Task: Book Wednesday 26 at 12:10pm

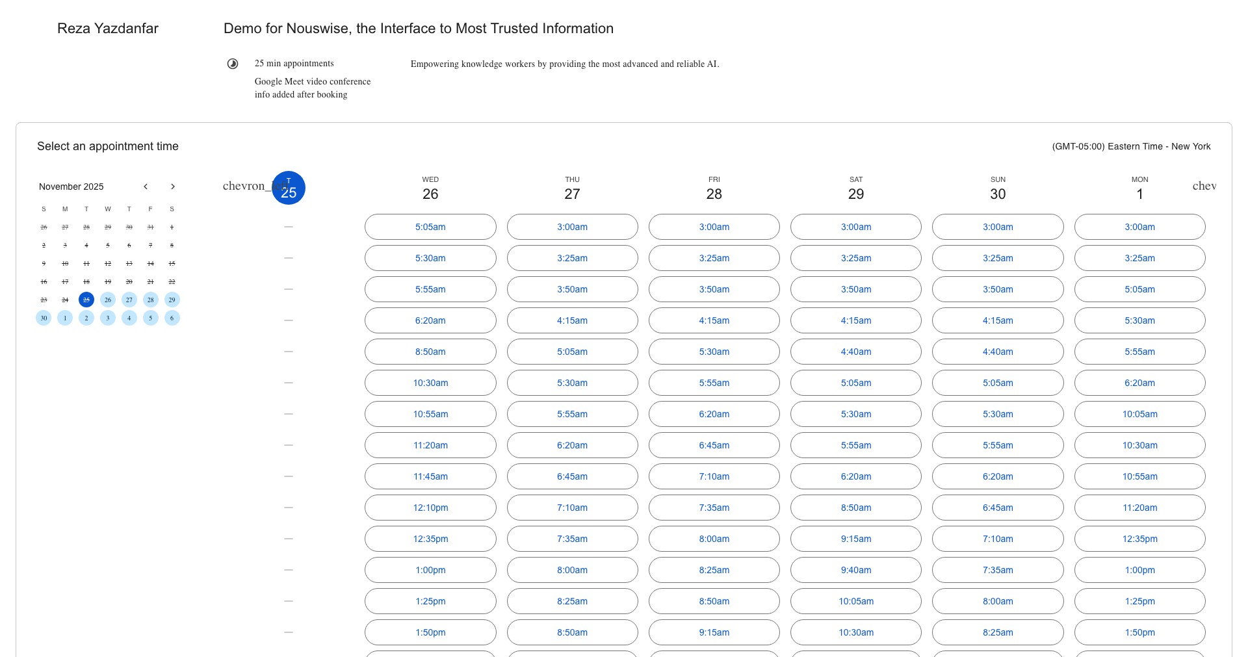Action: (430, 508)
